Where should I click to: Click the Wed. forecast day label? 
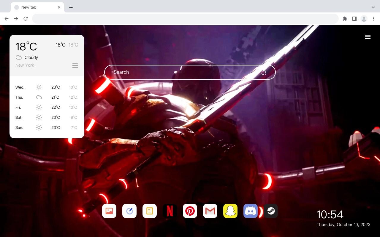point(20,87)
